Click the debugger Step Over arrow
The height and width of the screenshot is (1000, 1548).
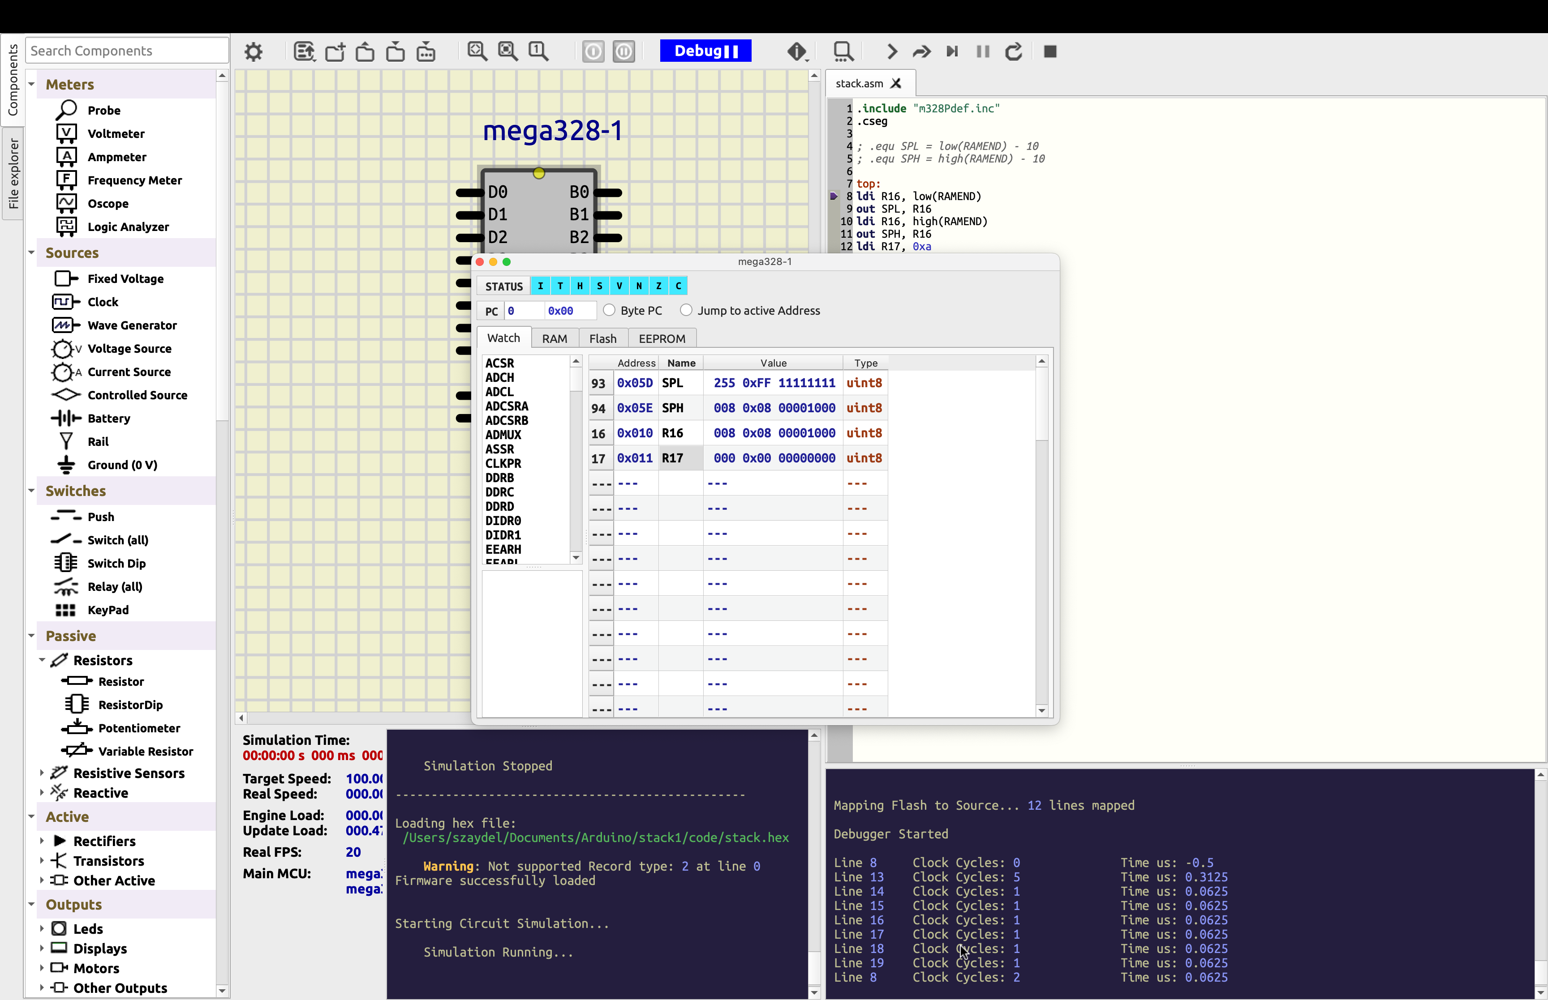click(x=921, y=51)
